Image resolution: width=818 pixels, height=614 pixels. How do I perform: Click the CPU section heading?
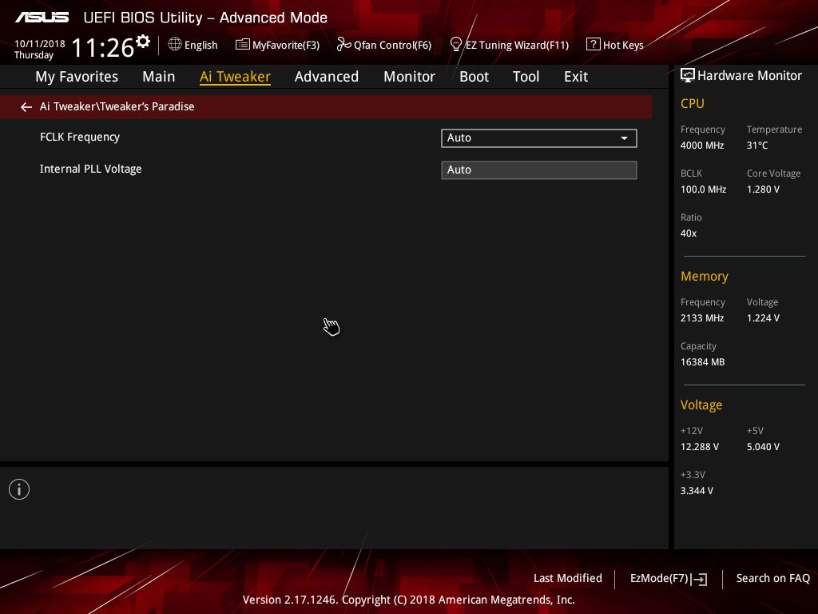(x=693, y=104)
